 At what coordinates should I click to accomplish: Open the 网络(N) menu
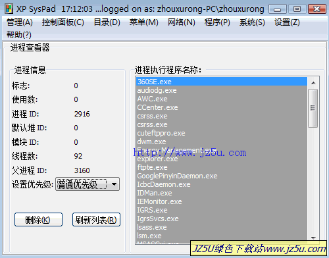[181, 22]
